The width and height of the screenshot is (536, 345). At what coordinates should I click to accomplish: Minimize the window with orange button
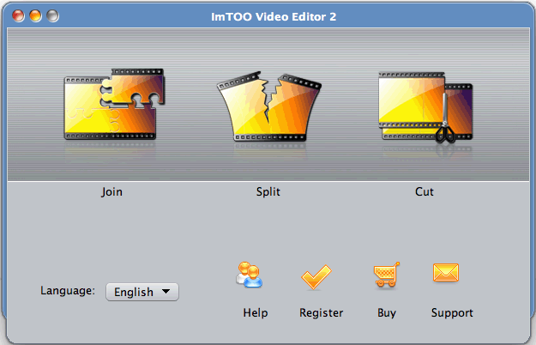coord(35,15)
